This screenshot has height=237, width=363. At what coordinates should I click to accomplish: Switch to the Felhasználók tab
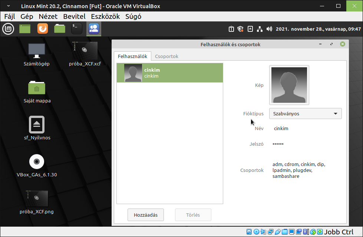pyautogui.click(x=132, y=56)
